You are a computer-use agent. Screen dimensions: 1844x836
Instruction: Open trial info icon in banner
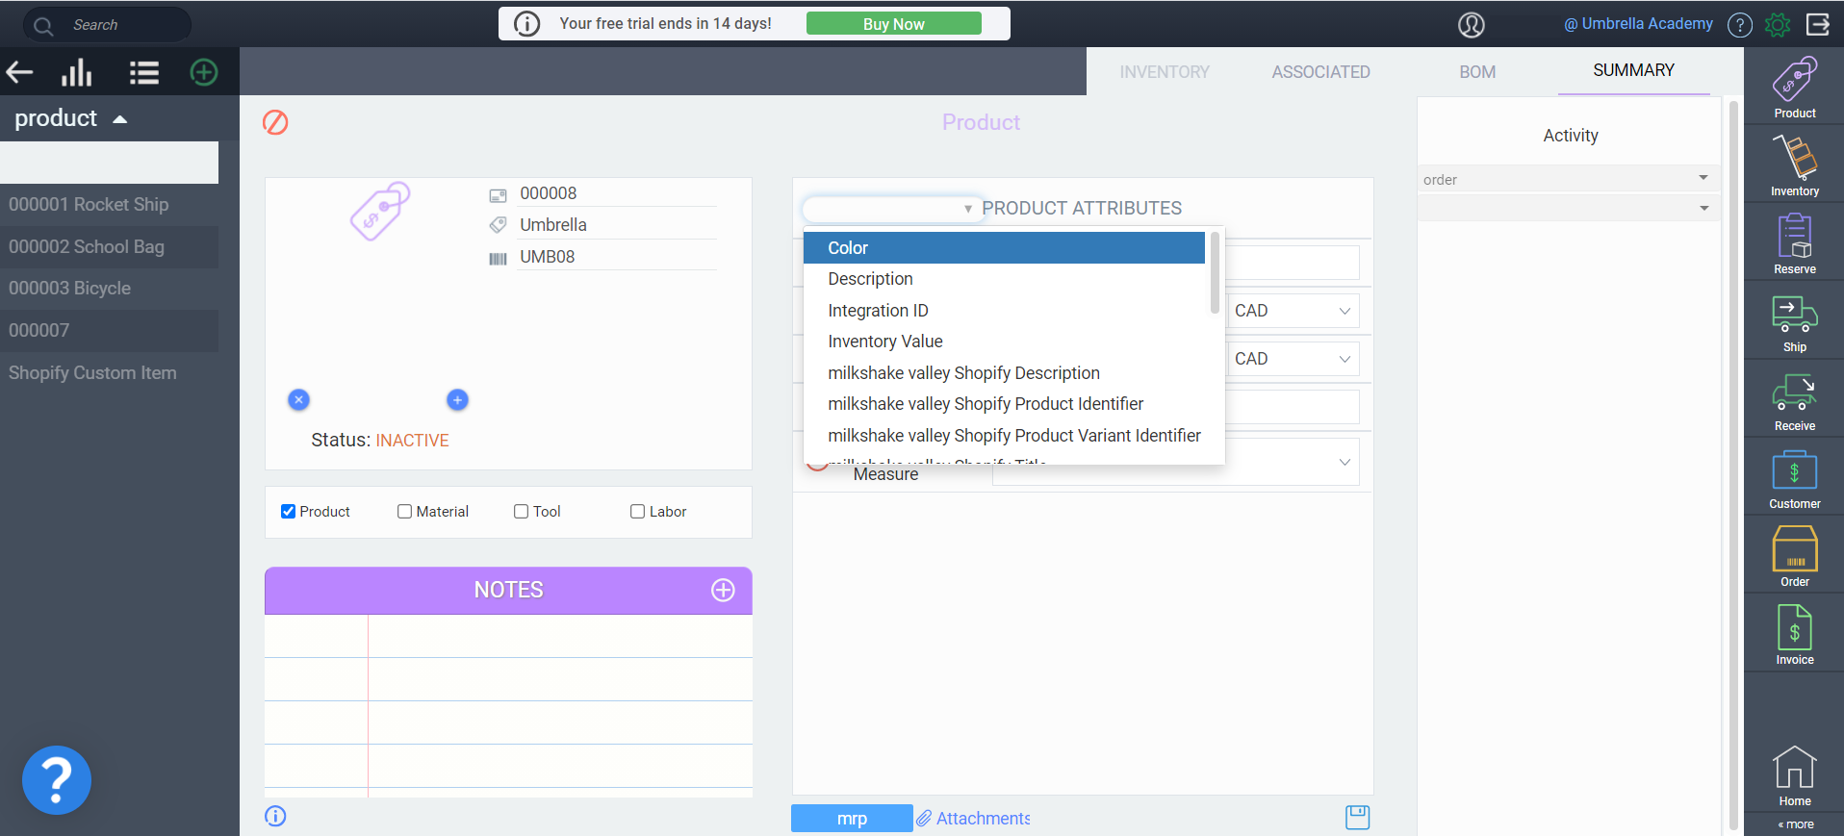coord(526,23)
